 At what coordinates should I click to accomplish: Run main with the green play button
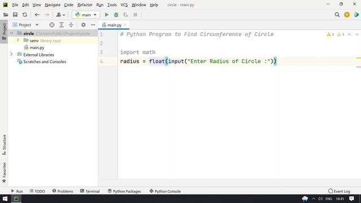tap(107, 15)
